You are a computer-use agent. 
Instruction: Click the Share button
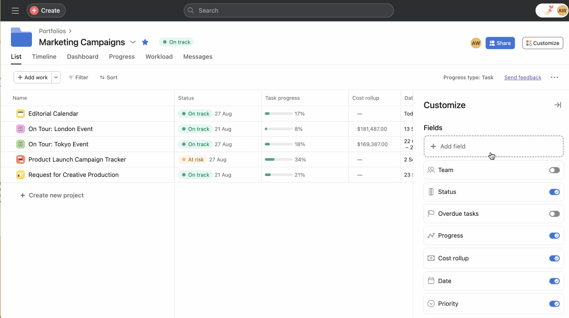pyautogui.click(x=500, y=43)
